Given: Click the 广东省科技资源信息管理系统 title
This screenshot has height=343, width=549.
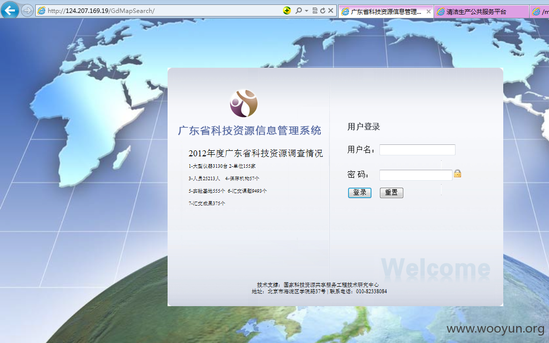Looking at the screenshot, I should (250, 130).
